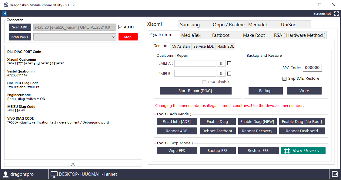
Task: Click the dragonspro user profile icon
Action: click(5, 174)
